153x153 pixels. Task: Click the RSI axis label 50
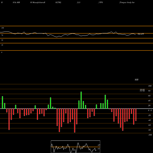[x=2, y=40]
